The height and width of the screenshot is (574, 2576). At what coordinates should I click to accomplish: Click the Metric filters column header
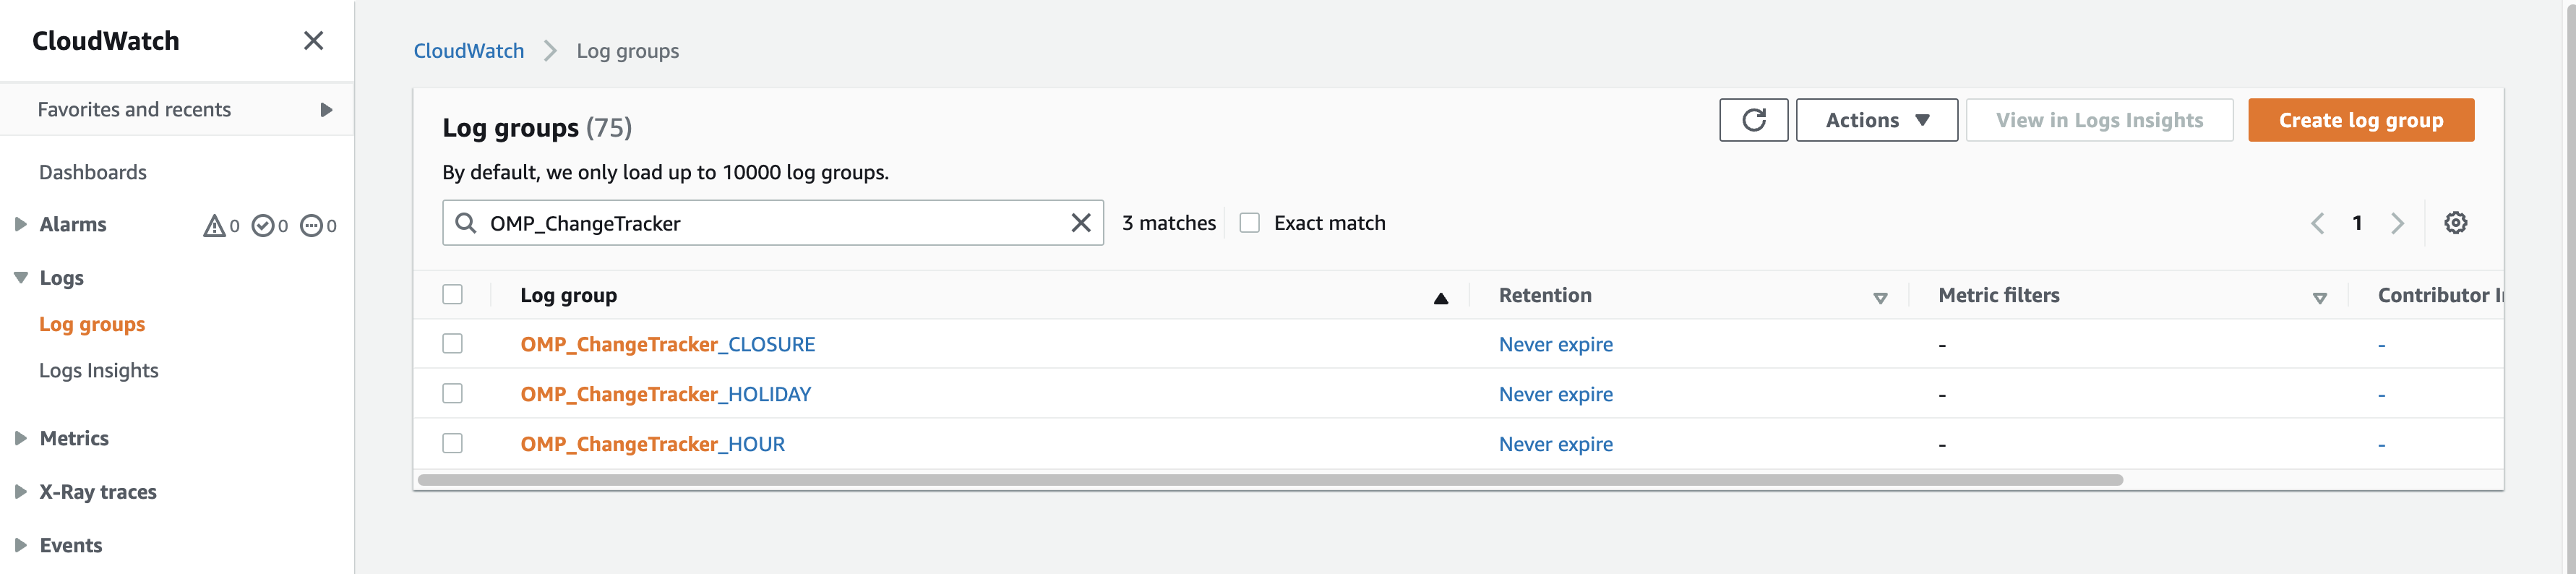[x=1998, y=295]
